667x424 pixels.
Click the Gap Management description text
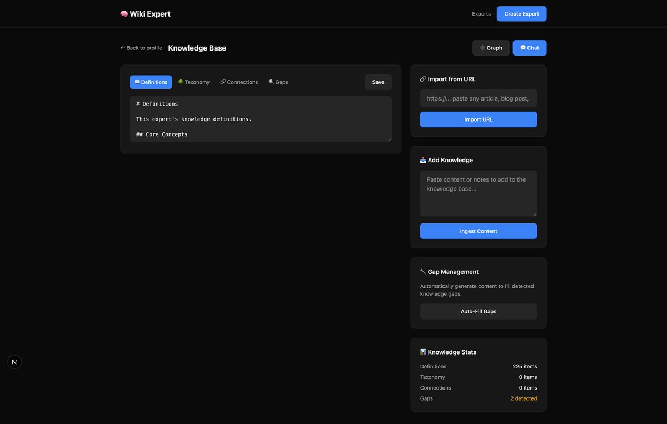477,290
